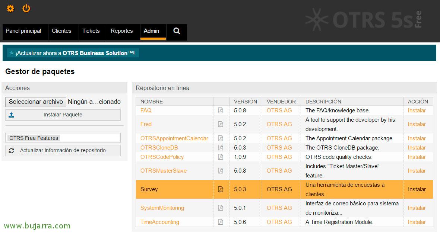Open the TimeAccounting package link
The height and width of the screenshot is (234, 440).
pos(160,222)
